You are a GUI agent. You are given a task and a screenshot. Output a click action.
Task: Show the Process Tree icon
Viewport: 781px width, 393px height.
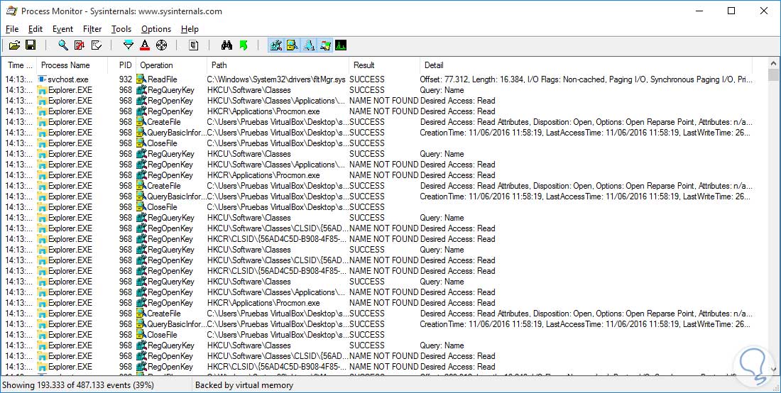pyautogui.click(x=194, y=46)
